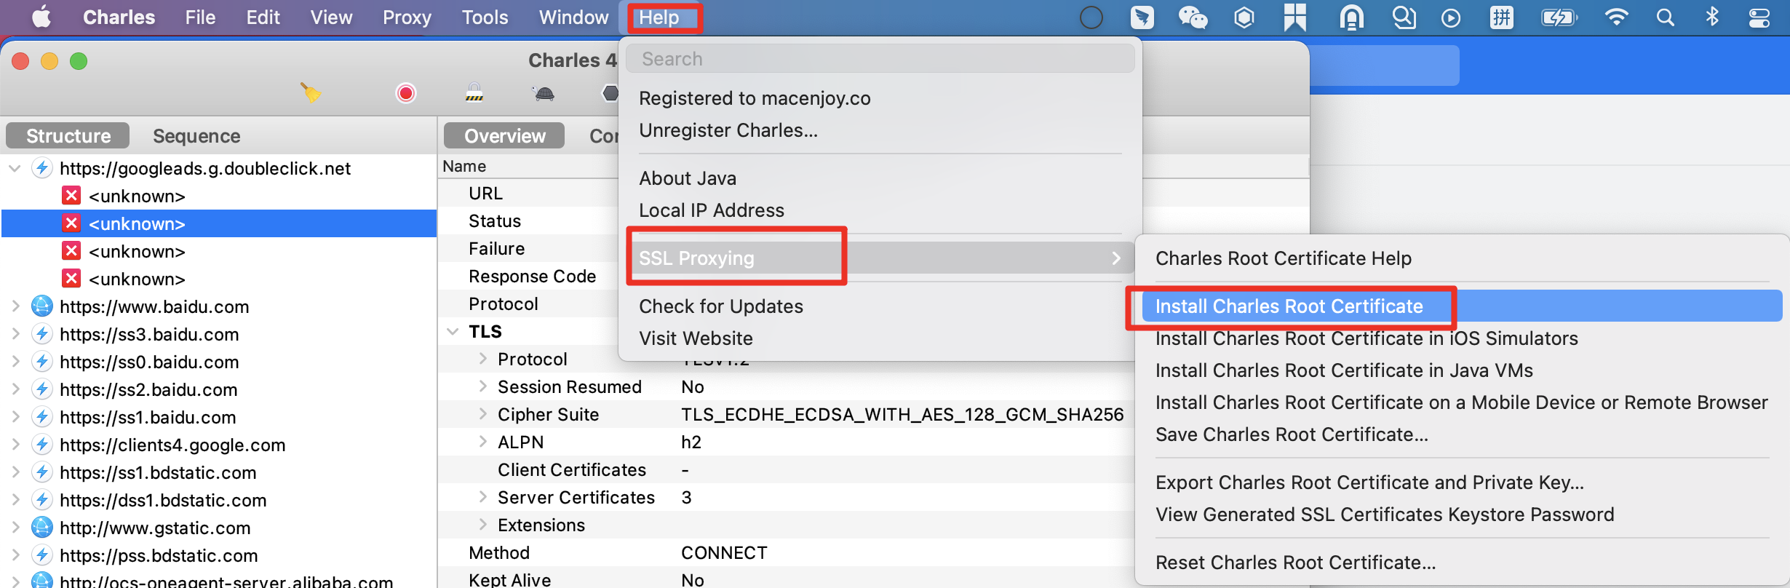
Task: Open the Apple menu
Action: [x=41, y=17]
